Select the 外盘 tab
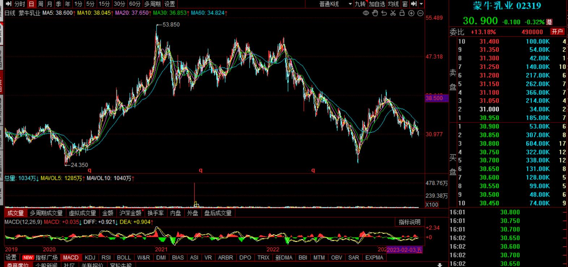 (193, 213)
